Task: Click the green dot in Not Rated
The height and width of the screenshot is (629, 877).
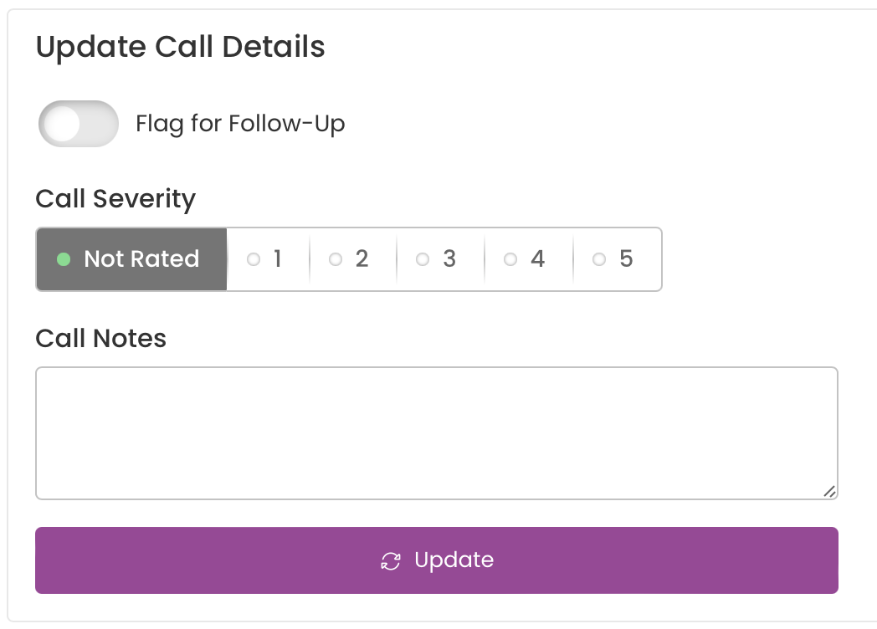Action: coord(64,259)
